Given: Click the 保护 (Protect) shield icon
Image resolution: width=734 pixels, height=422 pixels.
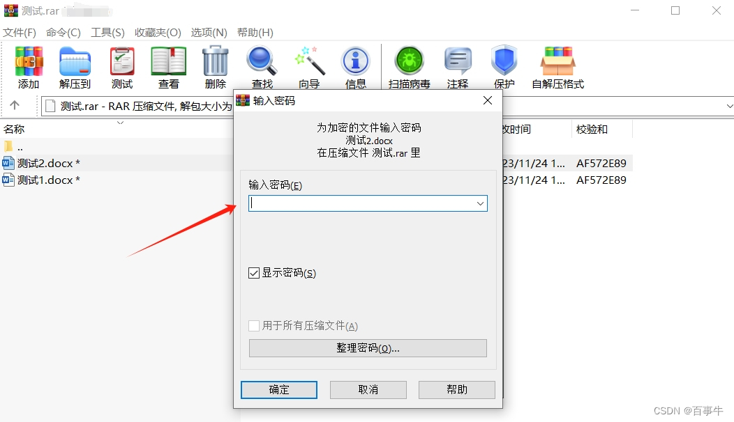Looking at the screenshot, I should point(504,61).
